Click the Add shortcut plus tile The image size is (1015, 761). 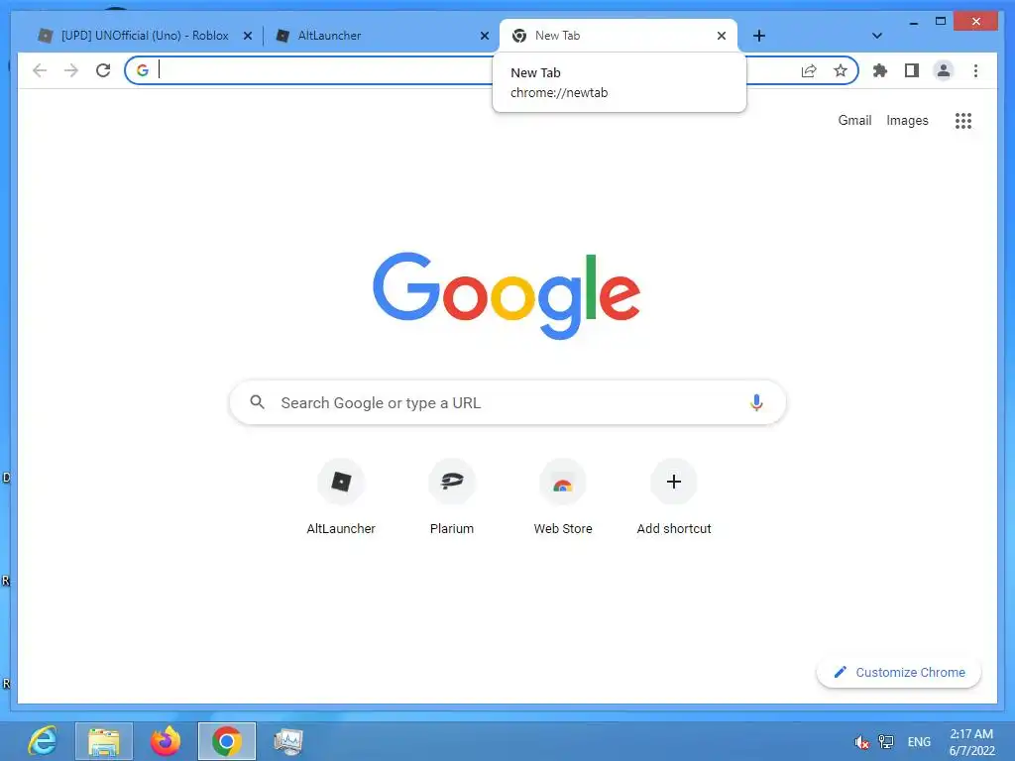tap(674, 497)
